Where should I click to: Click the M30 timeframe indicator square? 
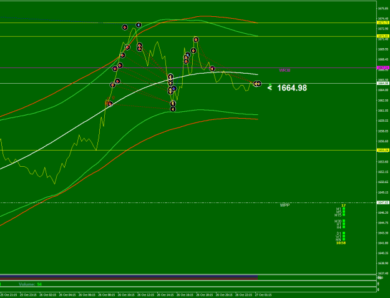pos(344,221)
